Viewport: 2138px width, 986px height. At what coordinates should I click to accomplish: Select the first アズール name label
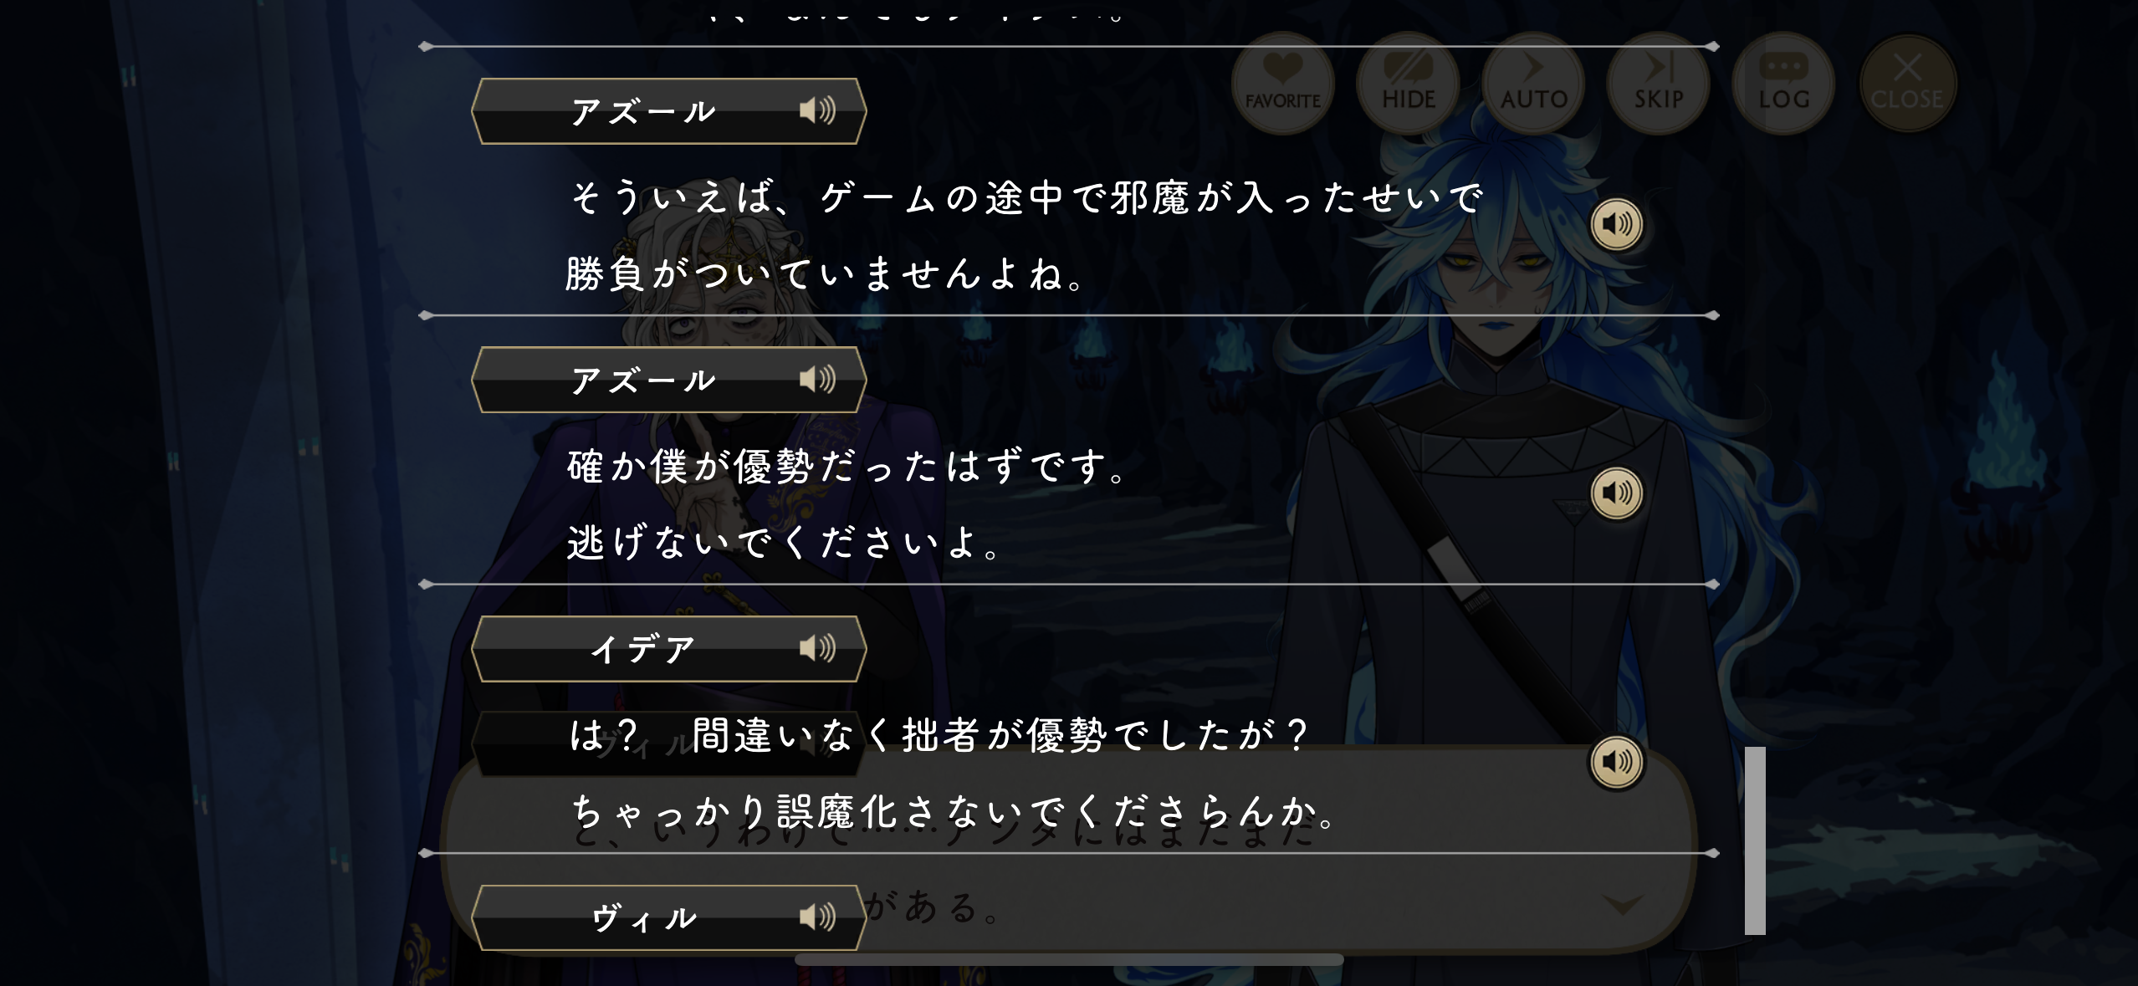[x=643, y=111]
